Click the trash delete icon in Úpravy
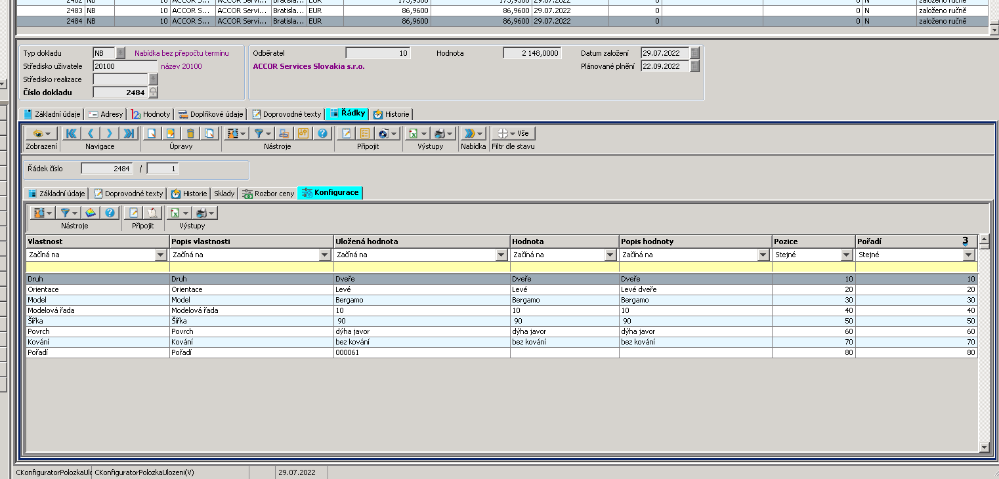Screen dimensions: 999x479 point(190,133)
